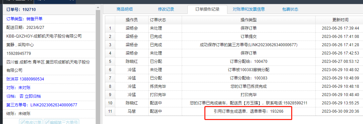363x124 pixels.
Task: Click the 黄静，采购中心 contact text
Action: tap(20, 45)
